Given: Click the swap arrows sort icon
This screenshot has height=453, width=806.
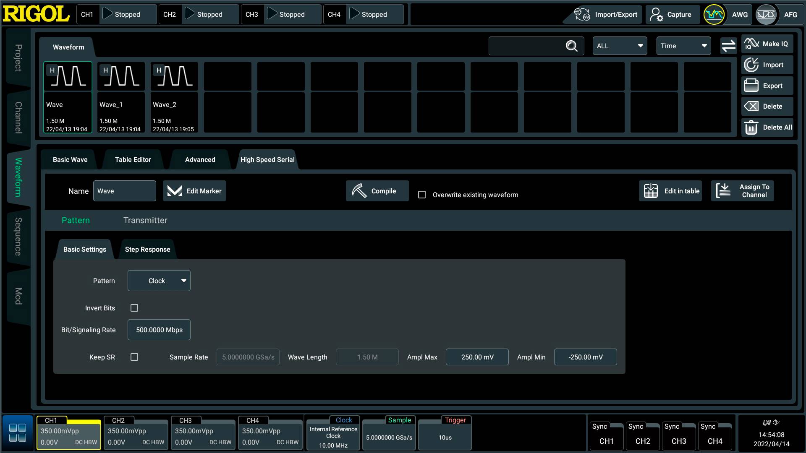Looking at the screenshot, I should 728,46.
